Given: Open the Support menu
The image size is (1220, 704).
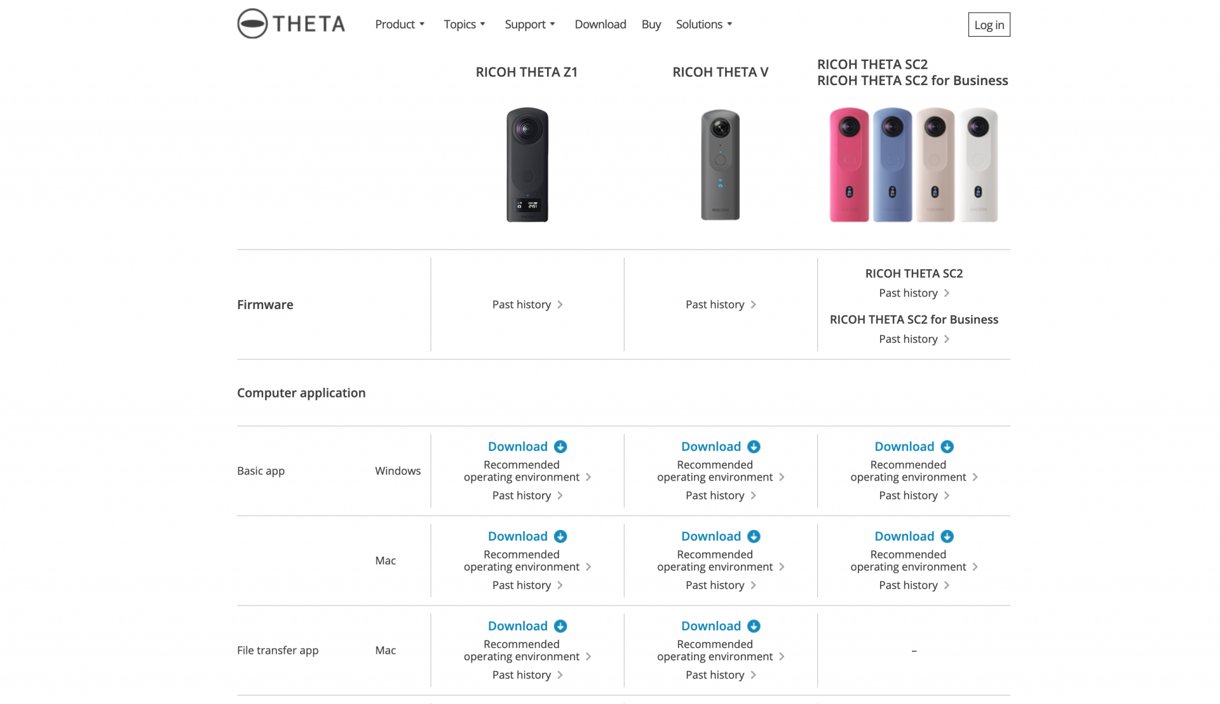Looking at the screenshot, I should (x=530, y=24).
